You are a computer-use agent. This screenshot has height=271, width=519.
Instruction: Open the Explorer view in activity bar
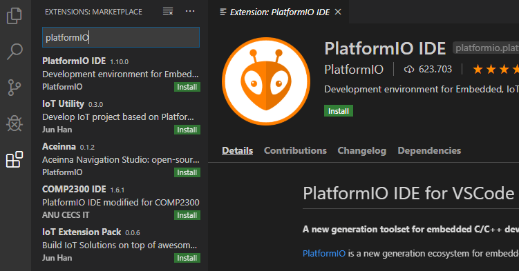click(15, 15)
